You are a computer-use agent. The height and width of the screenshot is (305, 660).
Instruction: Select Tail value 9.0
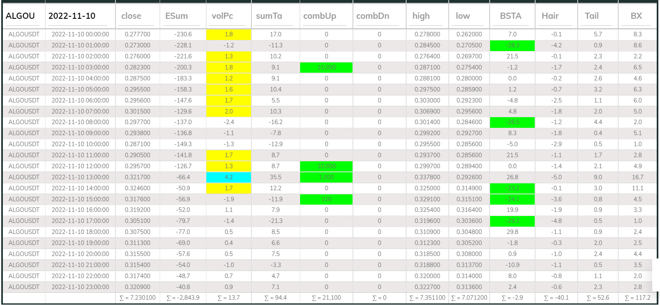click(x=598, y=177)
